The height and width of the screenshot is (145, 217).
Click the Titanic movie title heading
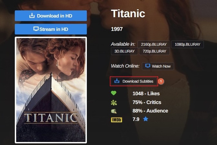(128, 14)
